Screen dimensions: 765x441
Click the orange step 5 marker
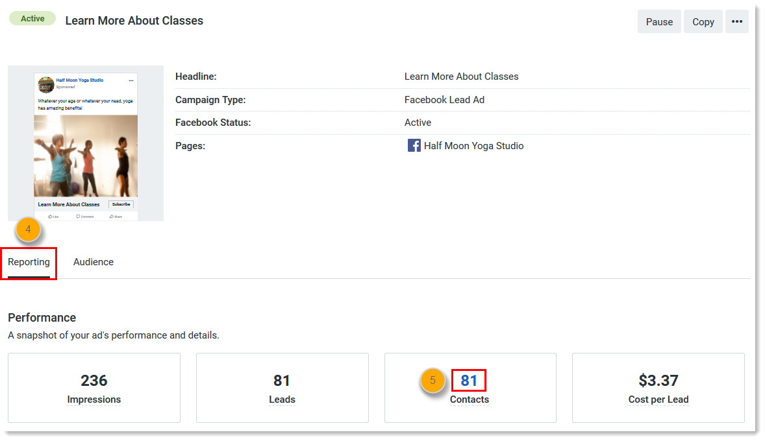pyautogui.click(x=433, y=380)
